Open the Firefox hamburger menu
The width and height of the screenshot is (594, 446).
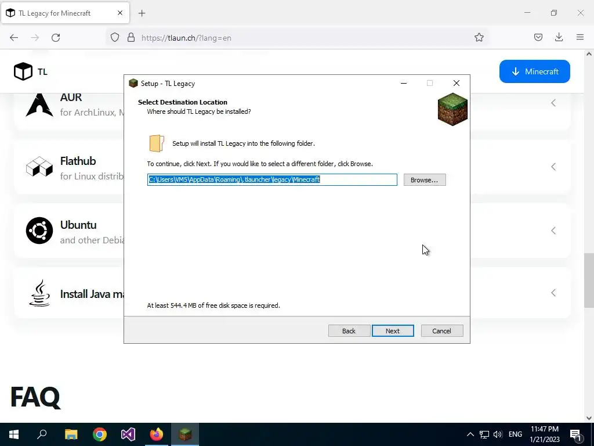tap(580, 37)
